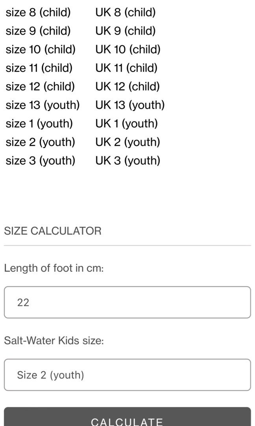This screenshot has width=255, height=426.
Task: Click the Length of foot in cm label
Action: (x=54, y=268)
